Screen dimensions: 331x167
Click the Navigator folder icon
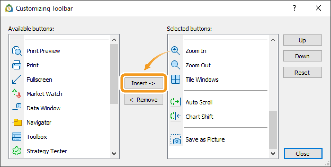[x=17, y=122]
